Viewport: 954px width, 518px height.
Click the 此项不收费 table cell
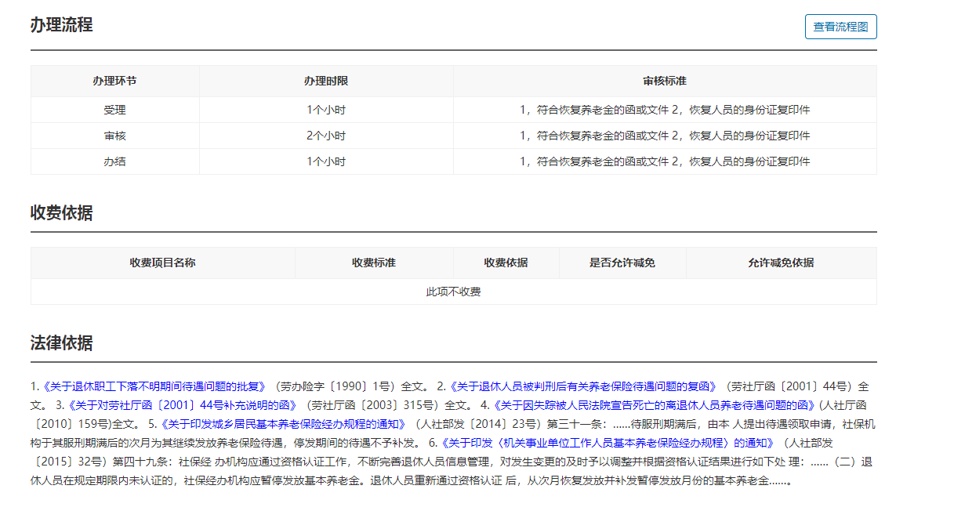coord(453,292)
